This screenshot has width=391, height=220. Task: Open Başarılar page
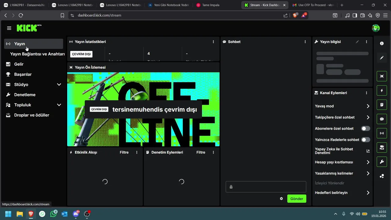(x=34, y=74)
